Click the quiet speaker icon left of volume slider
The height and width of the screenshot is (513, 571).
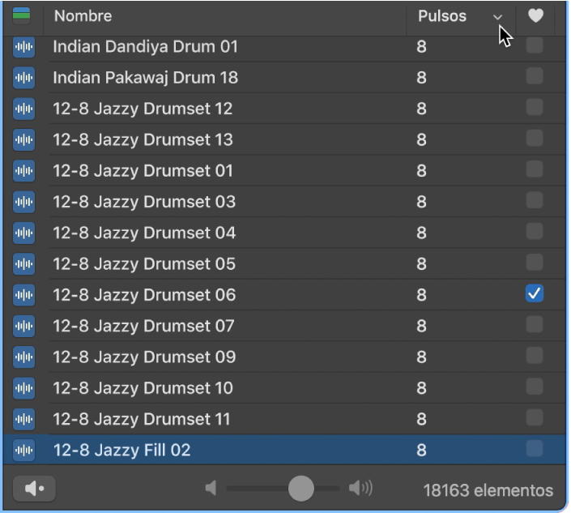(211, 488)
